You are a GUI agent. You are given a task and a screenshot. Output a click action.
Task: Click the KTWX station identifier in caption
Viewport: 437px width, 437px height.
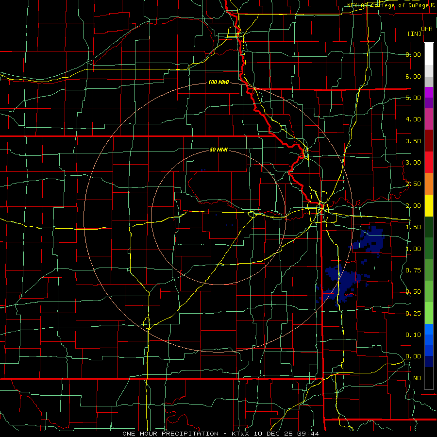tap(240, 434)
